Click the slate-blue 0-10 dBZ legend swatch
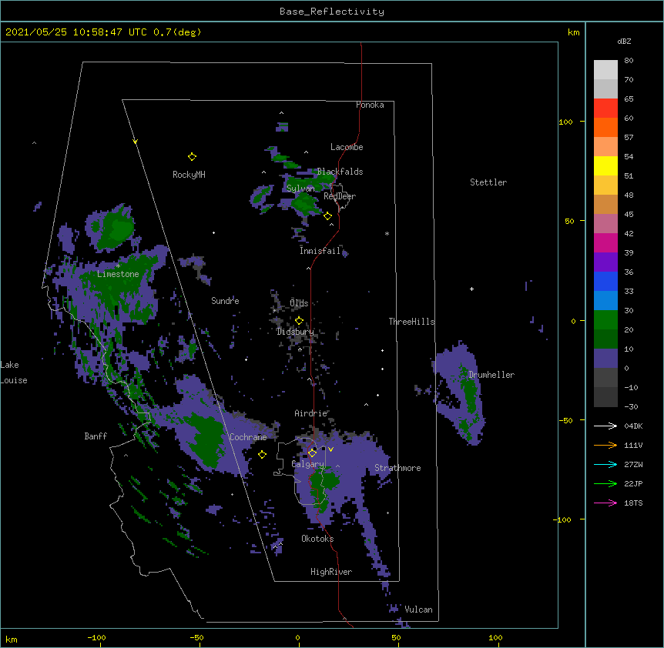The height and width of the screenshot is (648, 664). pos(605,359)
